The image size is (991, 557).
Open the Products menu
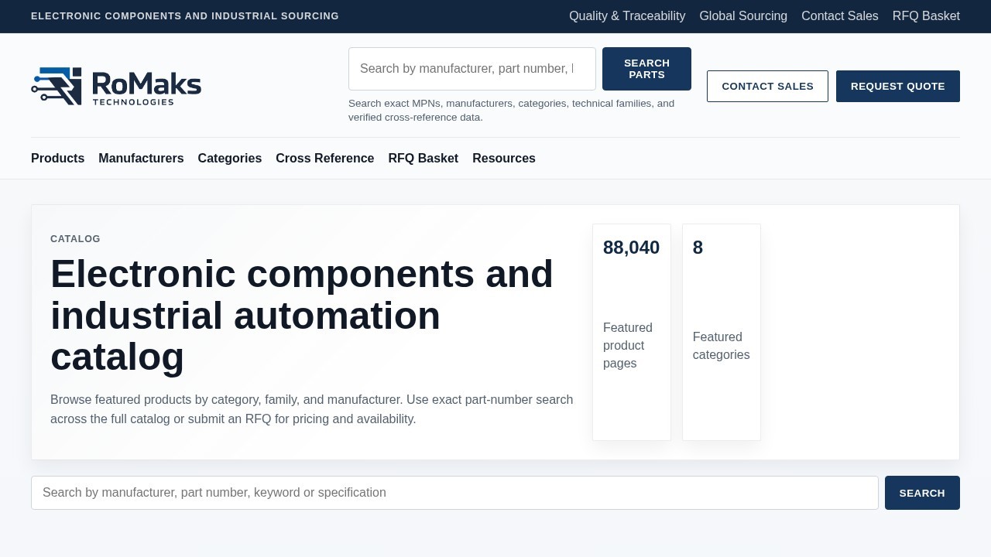pyautogui.click(x=57, y=159)
